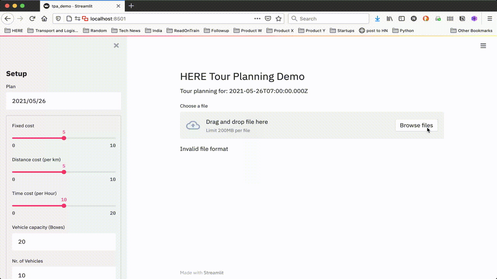Click the page info icon in address bar
The width and height of the screenshot is (497, 279).
tap(69, 19)
